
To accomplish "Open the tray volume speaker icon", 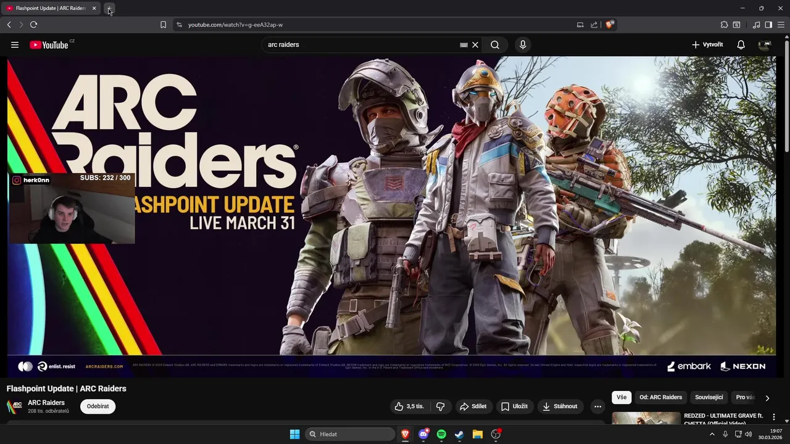I will coord(749,434).
